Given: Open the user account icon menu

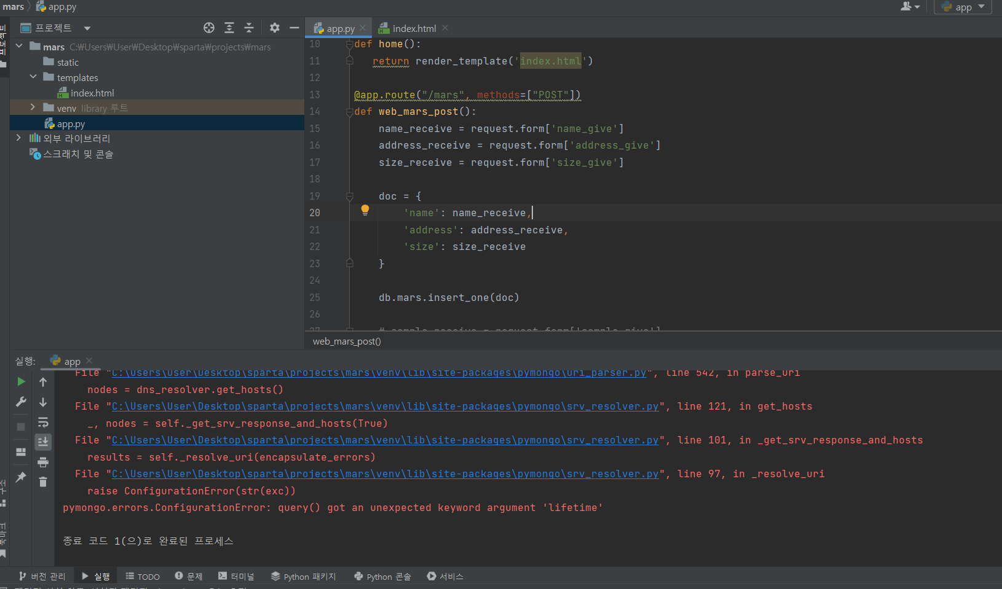Looking at the screenshot, I should tap(910, 7).
